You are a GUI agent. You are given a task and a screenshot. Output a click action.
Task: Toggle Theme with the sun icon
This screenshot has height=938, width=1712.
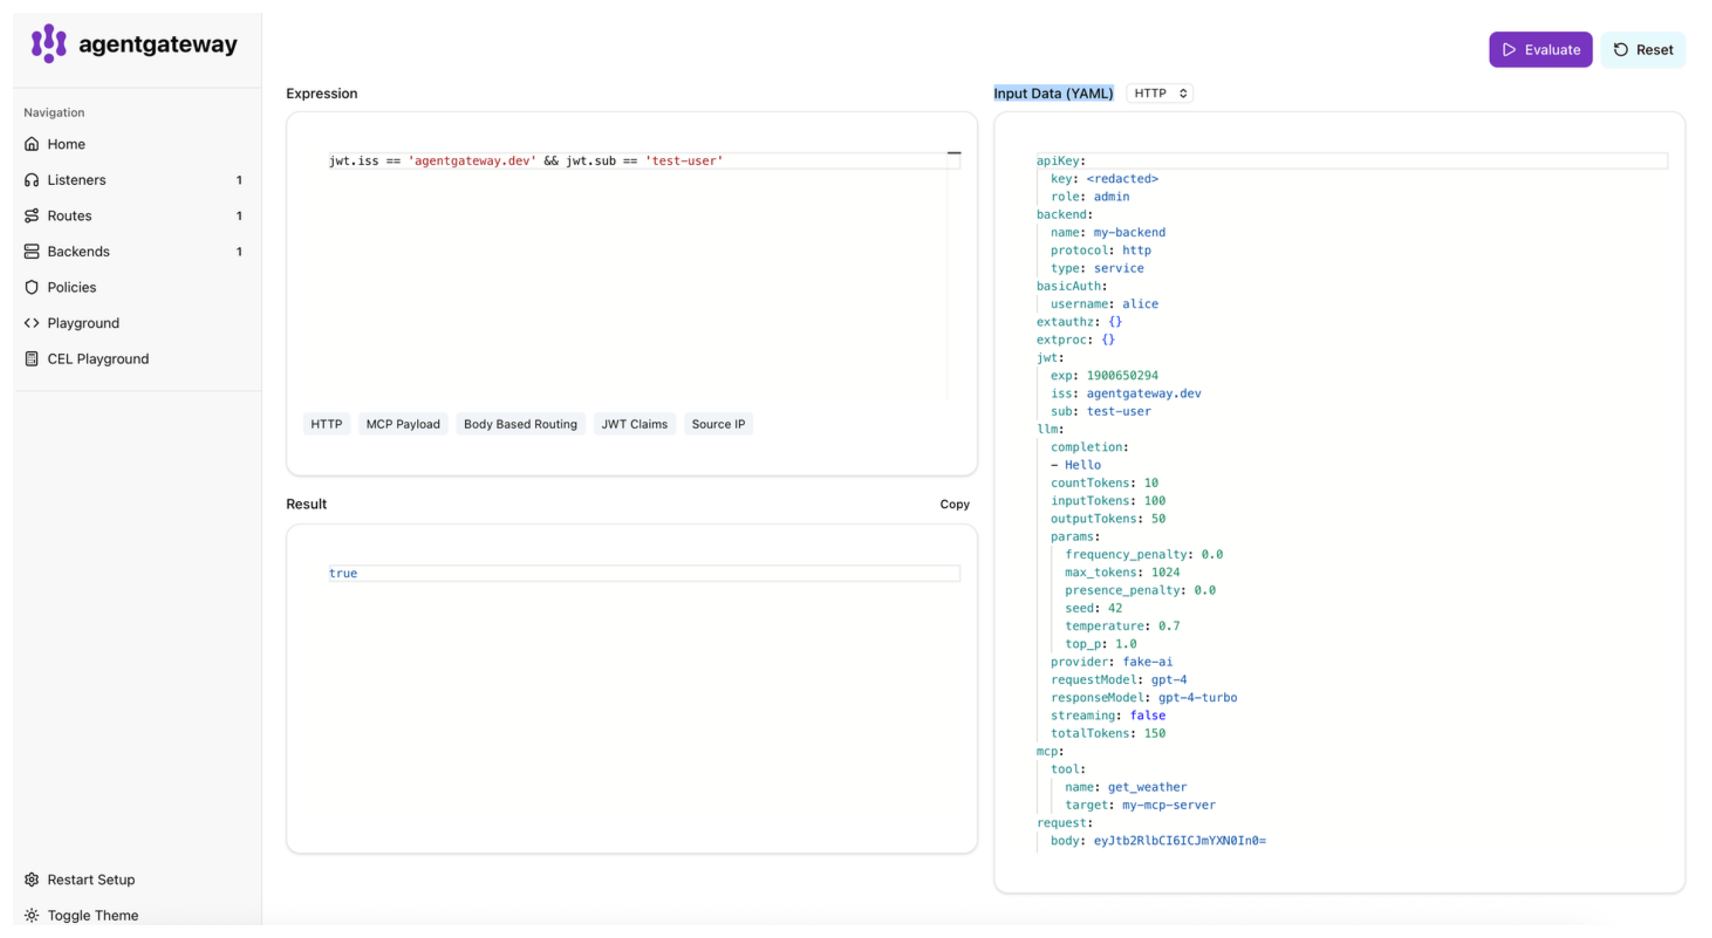click(x=31, y=916)
